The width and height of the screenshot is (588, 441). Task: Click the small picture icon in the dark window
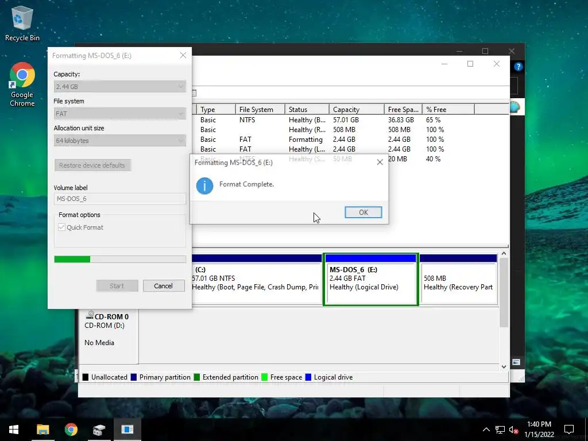click(516, 362)
